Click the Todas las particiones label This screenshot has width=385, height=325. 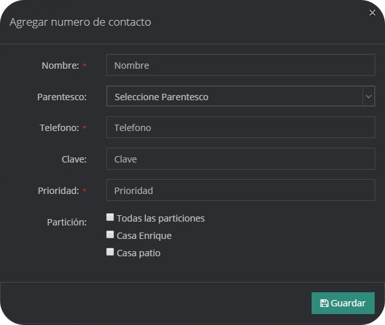(160, 218)
